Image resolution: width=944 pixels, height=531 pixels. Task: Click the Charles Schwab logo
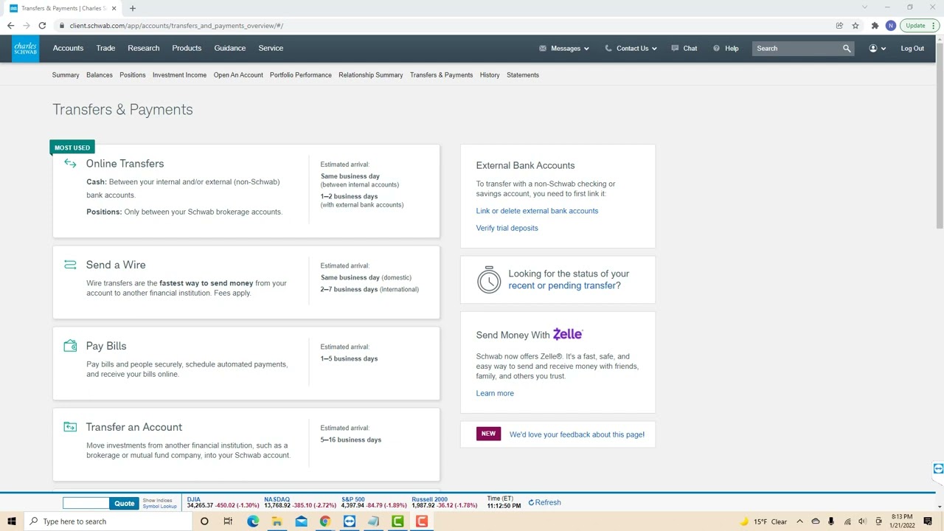tap(25, 49)
